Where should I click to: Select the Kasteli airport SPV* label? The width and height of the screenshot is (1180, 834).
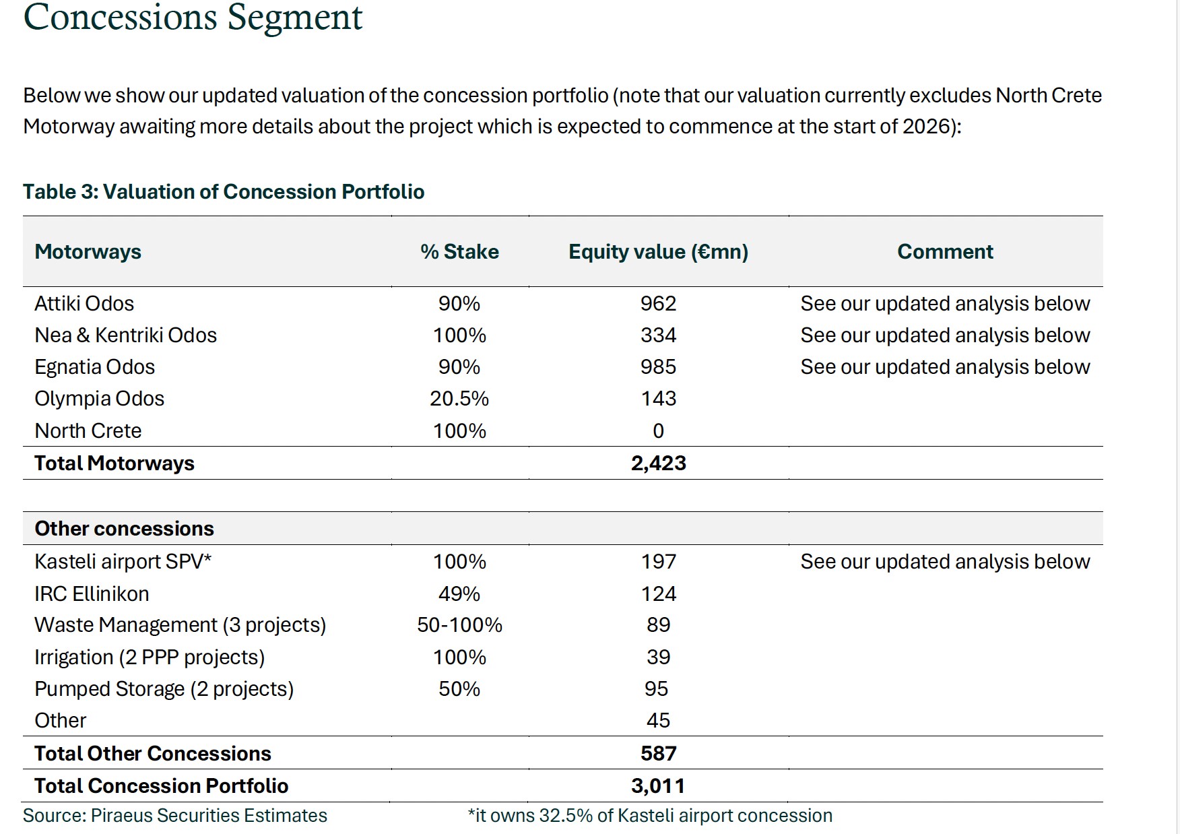[x=123, y=562]
